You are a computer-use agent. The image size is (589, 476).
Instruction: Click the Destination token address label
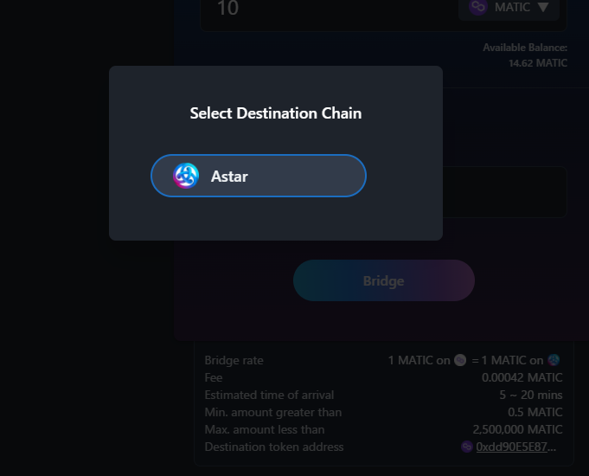pos(273,447)
